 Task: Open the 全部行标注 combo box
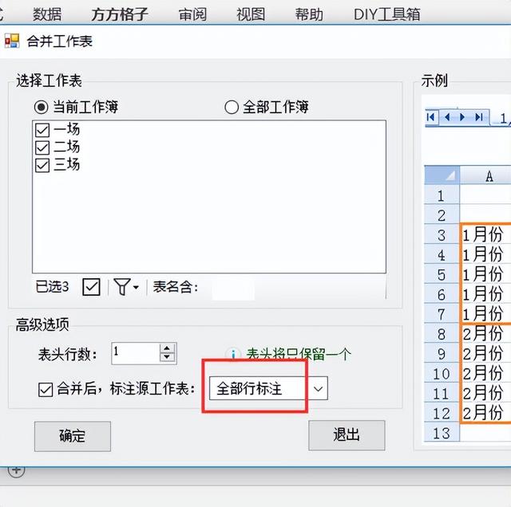coord(268,388)
